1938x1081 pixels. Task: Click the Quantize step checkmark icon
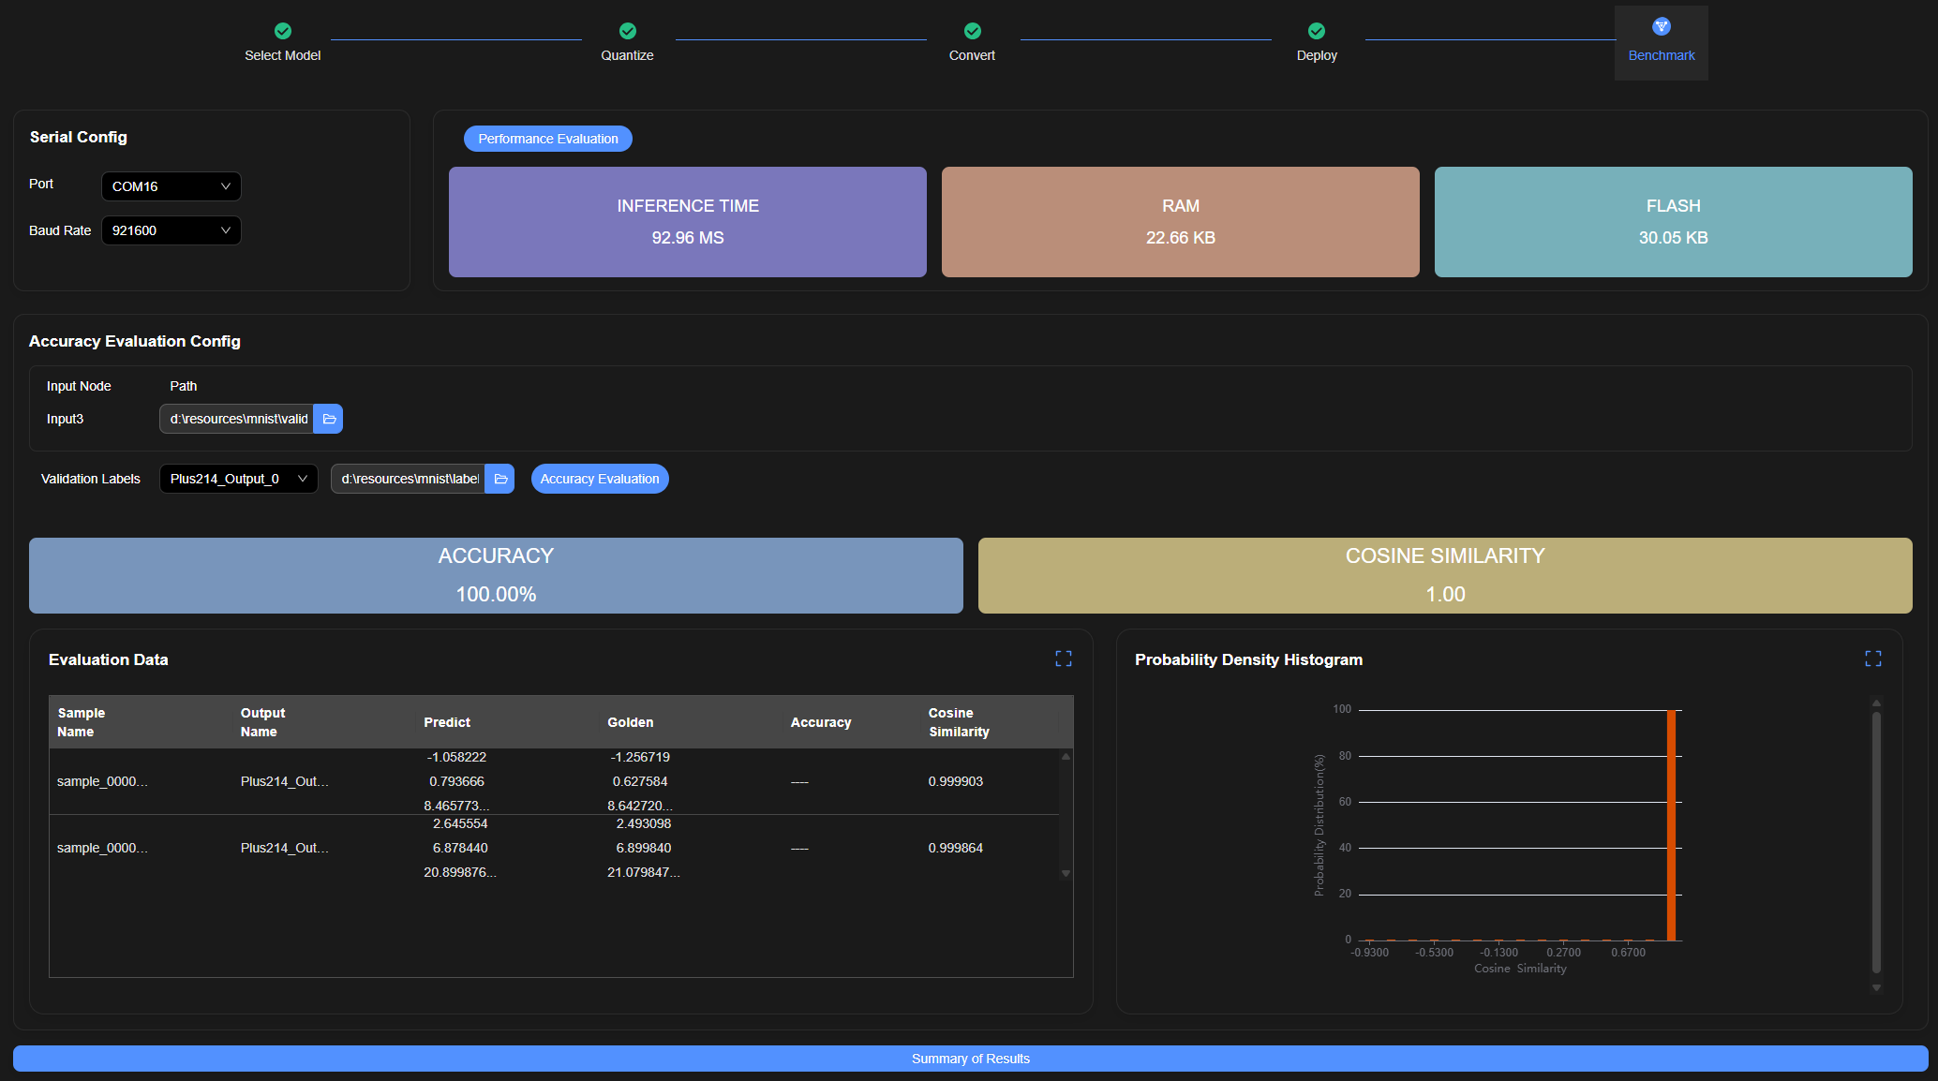click(x=627, y=31)
